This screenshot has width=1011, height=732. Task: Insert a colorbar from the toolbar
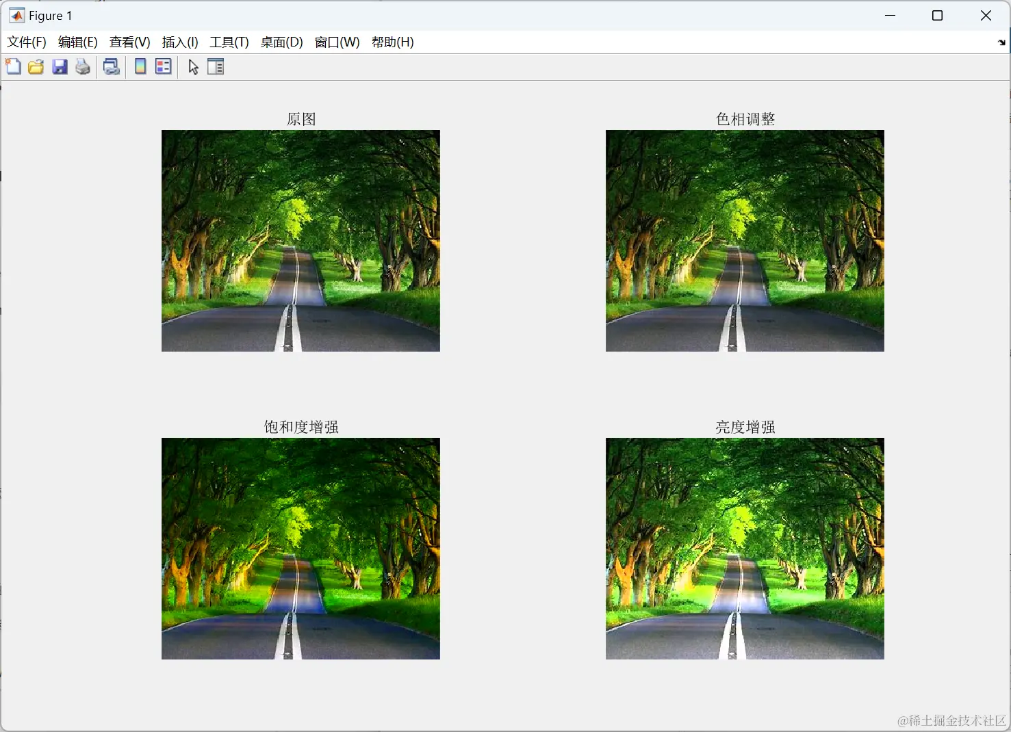click(140, 66)
